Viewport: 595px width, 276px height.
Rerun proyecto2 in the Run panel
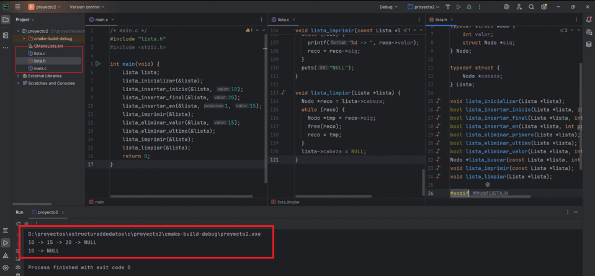18,223
